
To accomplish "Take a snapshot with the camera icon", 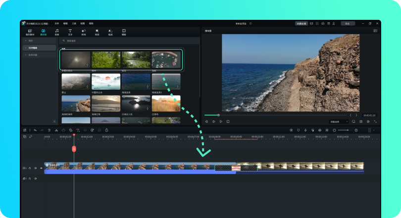I will [x=361, y=121].
